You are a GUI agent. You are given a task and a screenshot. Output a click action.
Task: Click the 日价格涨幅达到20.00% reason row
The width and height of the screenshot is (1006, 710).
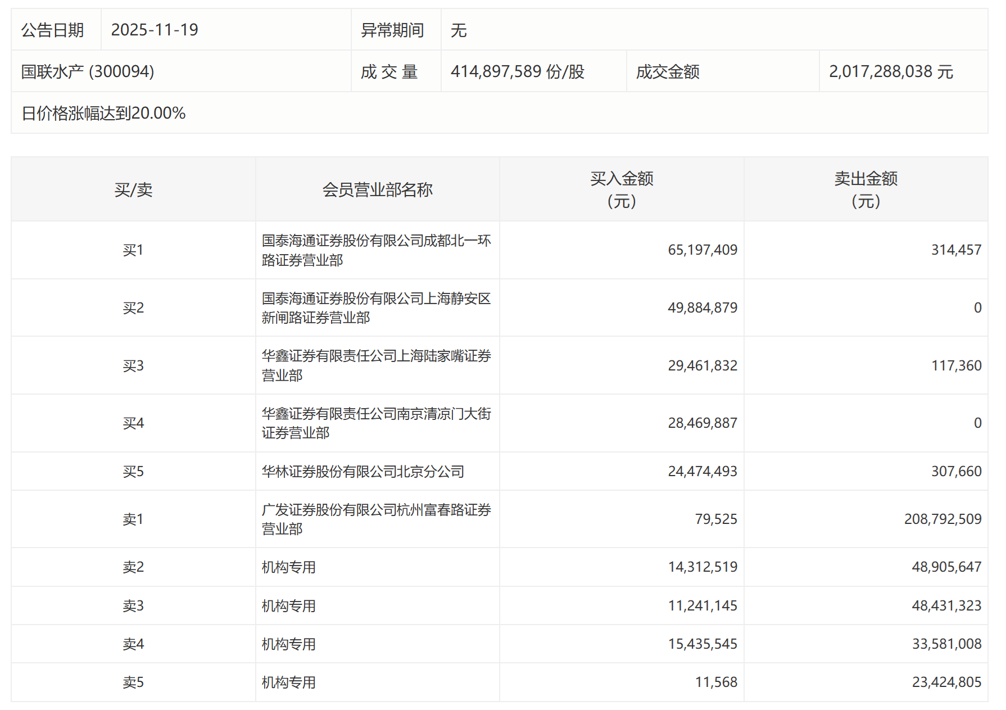pos(103,113)
